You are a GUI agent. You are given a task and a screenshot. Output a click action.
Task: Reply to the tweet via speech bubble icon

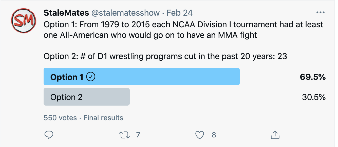pos(49,135)
